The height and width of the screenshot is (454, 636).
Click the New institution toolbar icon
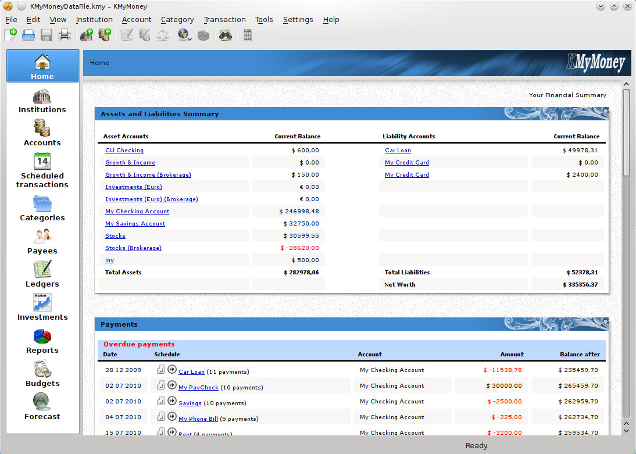[x=87, y=35]
